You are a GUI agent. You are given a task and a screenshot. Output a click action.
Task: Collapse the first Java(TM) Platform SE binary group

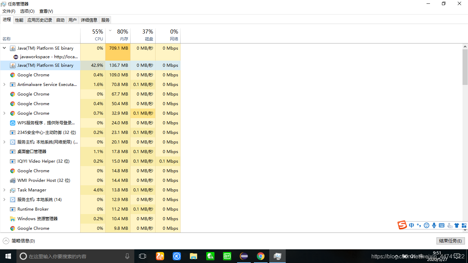pos(4,48)
